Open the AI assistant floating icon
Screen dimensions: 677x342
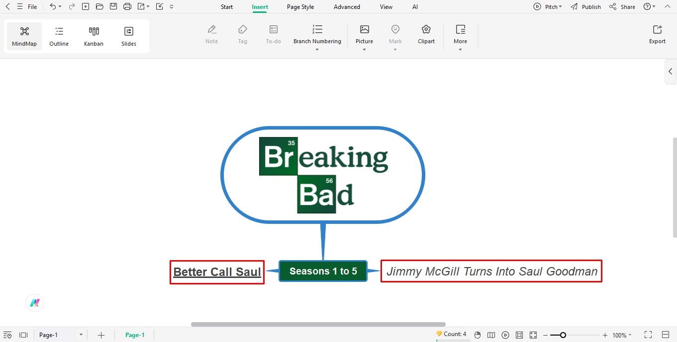click(35, 303)
